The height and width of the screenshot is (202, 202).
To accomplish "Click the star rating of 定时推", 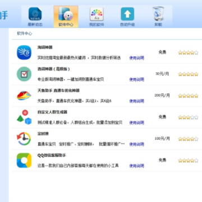I will 188,139.
